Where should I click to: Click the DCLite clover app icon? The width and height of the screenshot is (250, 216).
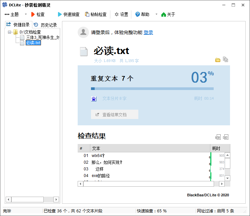(x=5, y=5)
